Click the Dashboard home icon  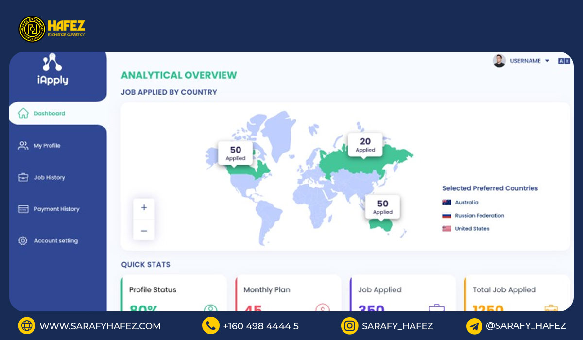coord(23,113)
